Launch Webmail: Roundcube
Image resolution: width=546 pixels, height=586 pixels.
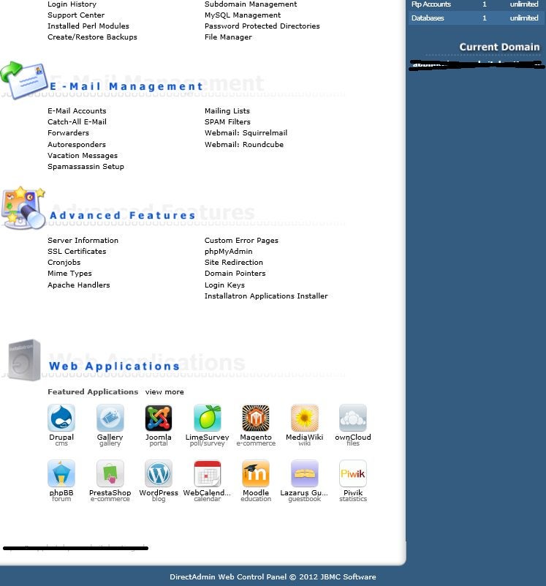tap(244, 144)
